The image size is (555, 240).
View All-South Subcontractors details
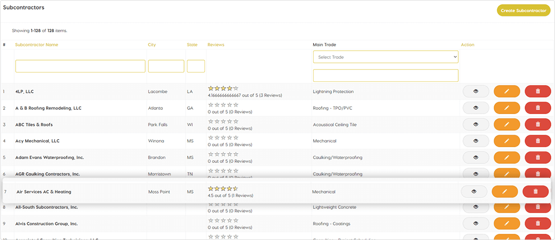click(476, 207)
